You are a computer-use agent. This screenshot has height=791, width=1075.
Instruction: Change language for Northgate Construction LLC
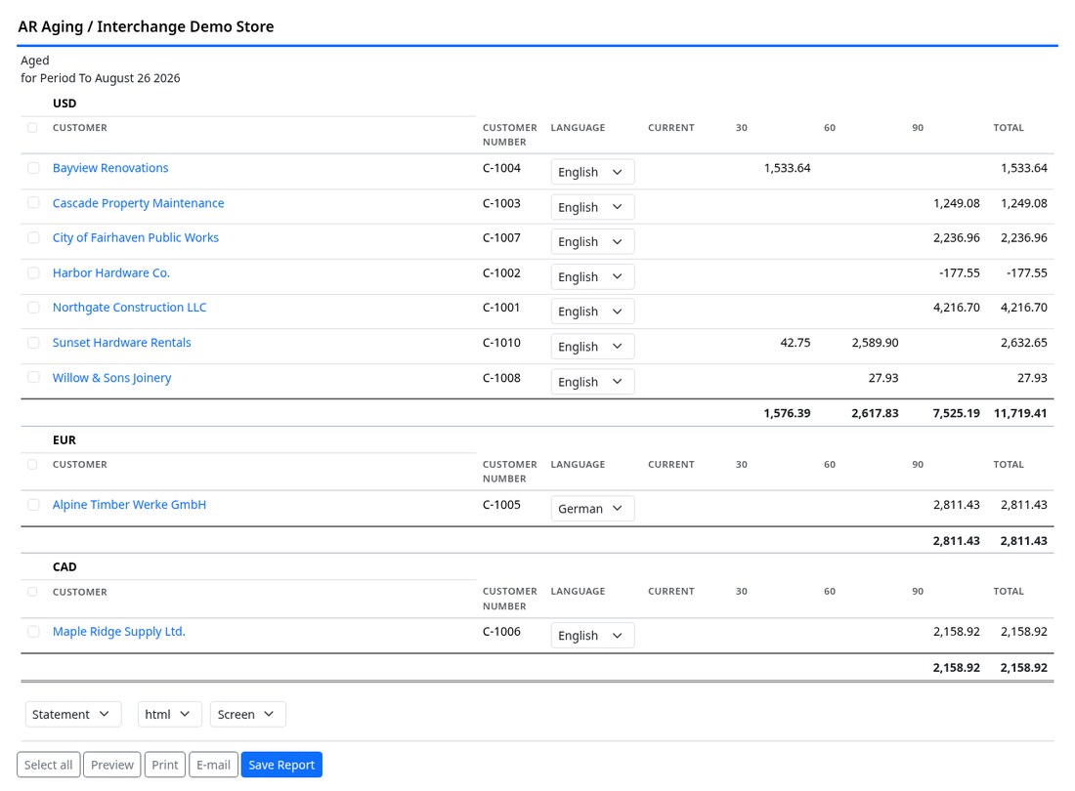click(x=592, y=311)
